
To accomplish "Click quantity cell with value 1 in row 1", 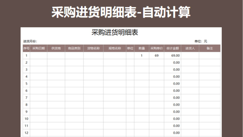I will click(142, 55).
